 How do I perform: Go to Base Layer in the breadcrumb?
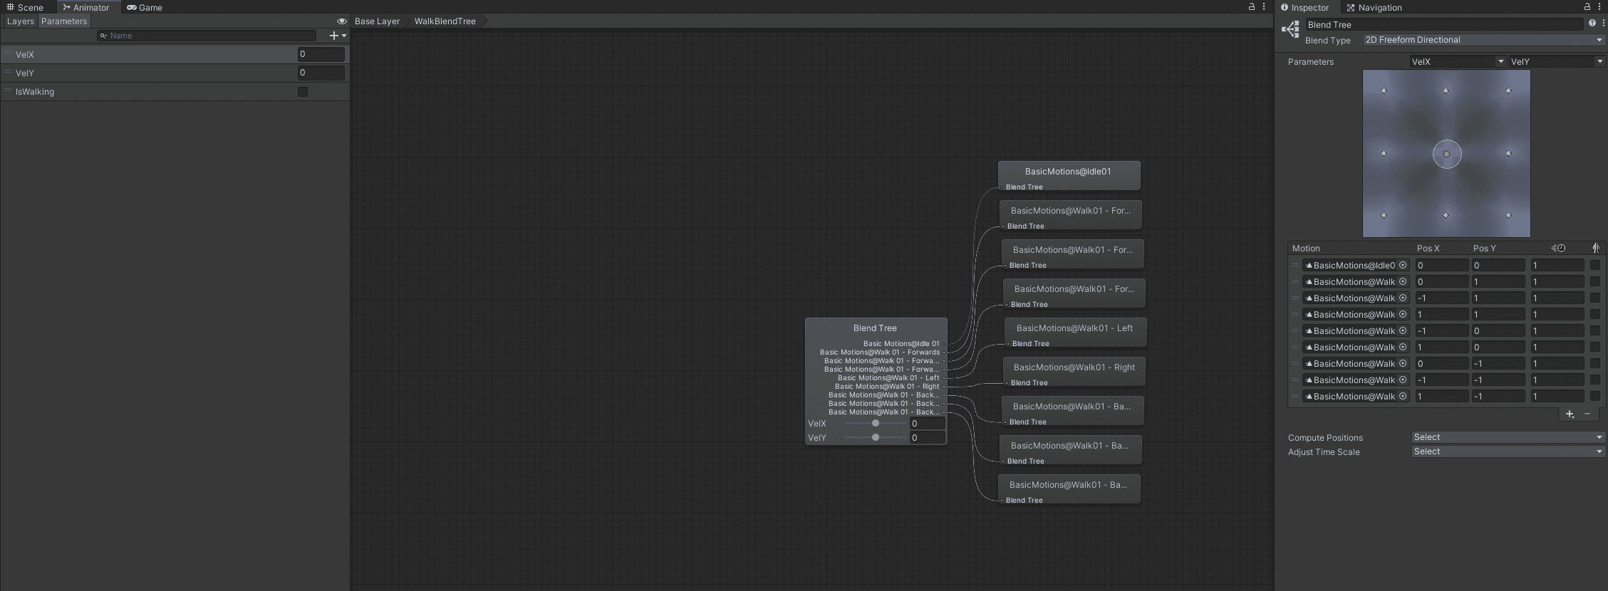[x=377, y=21]
